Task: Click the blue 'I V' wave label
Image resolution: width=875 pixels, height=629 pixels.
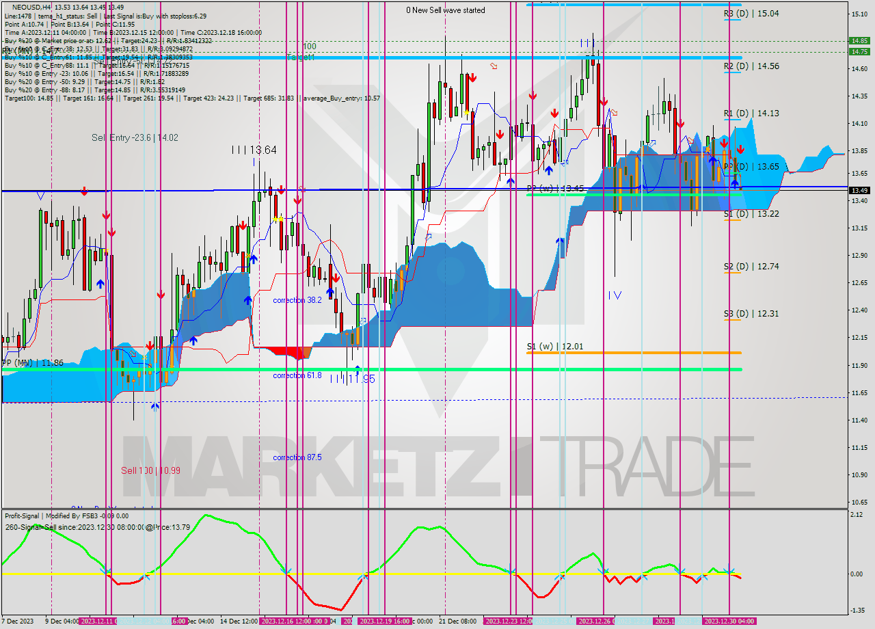Action: (x=615, y=295)
